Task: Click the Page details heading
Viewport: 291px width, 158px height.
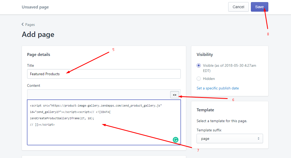Action: [x=39, y=55]
